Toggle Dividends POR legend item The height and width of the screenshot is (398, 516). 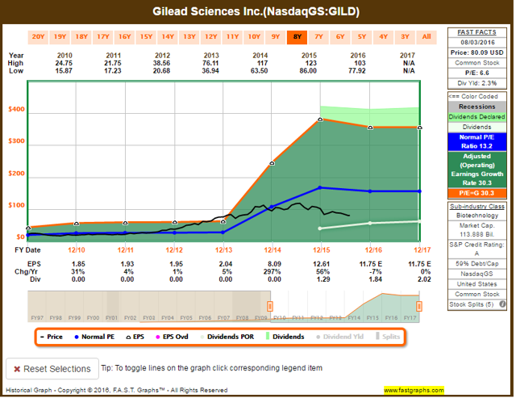point(227,337)
